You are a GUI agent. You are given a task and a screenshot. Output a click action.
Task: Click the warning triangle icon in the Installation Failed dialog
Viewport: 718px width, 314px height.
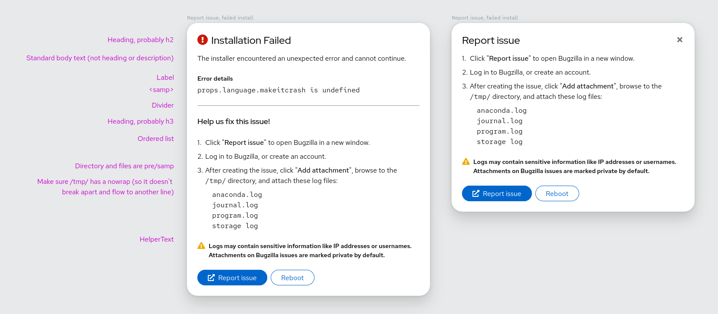pos(201,246)
